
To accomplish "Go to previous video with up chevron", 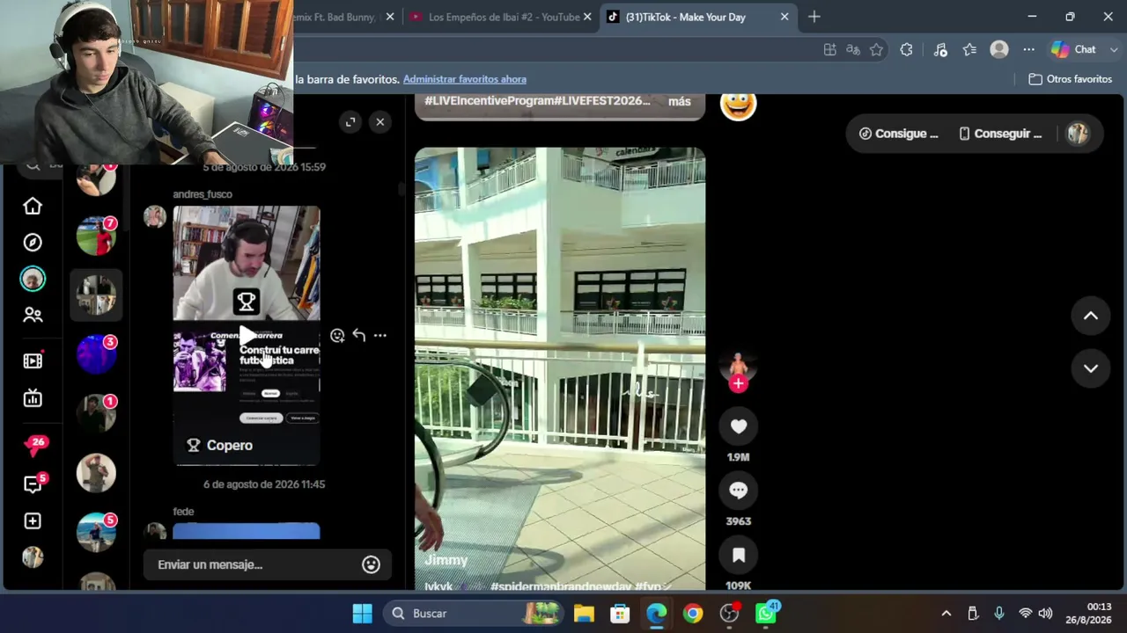I will coord(1091,316).
